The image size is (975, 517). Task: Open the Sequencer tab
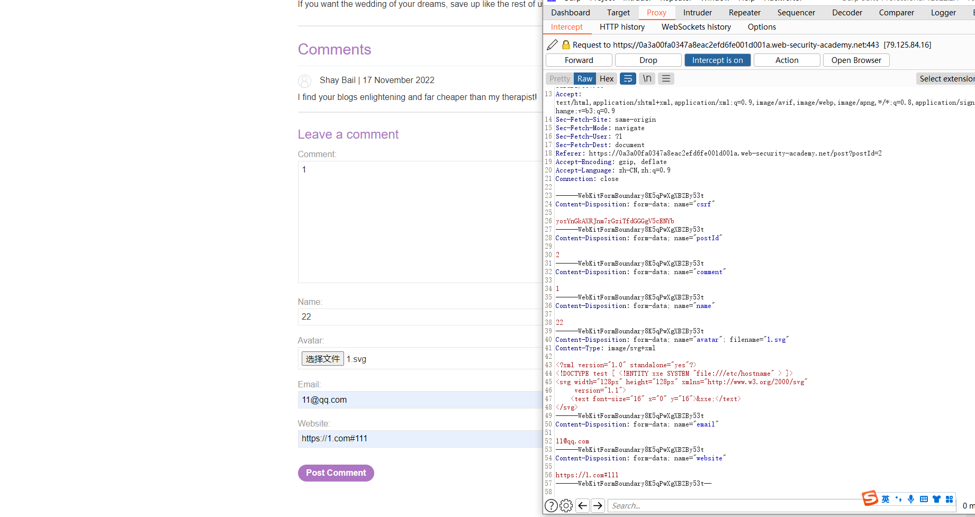(796, 13)
